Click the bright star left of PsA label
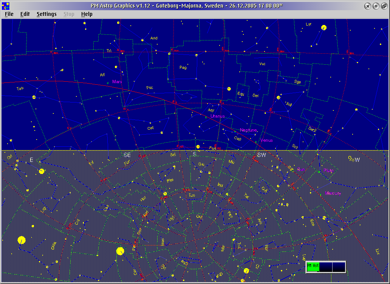390x284 pixels. 198,147
